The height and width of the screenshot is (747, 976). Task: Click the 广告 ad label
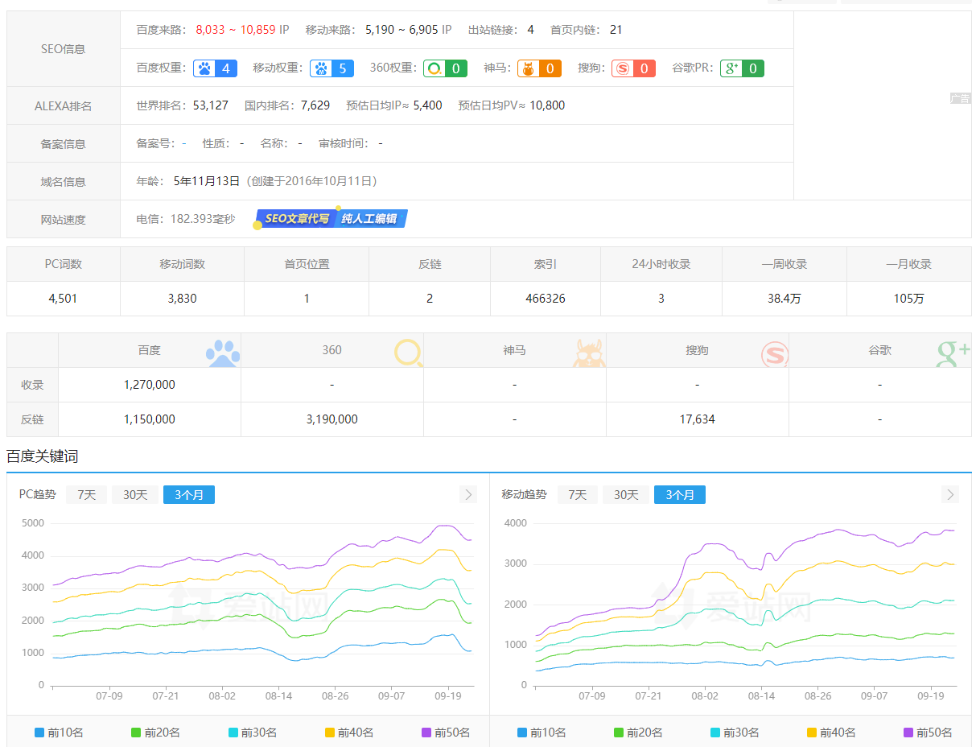point(960,98)
